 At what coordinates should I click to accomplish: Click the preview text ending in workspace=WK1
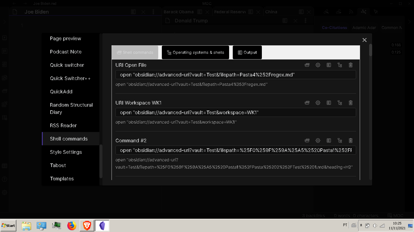[176, 122]
